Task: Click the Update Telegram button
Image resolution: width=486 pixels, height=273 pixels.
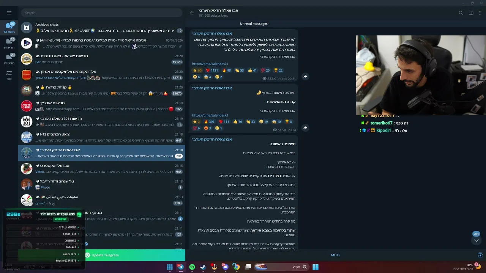Action: point(102,255)
